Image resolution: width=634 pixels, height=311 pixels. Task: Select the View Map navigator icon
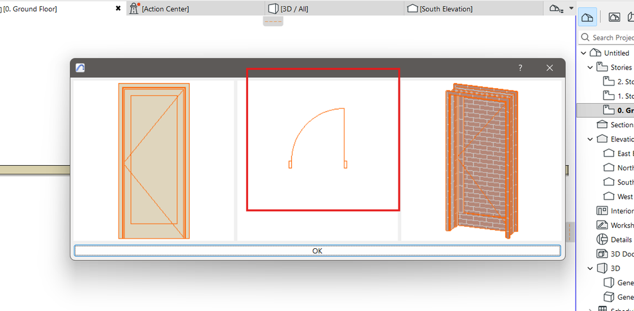click(614, 17)
